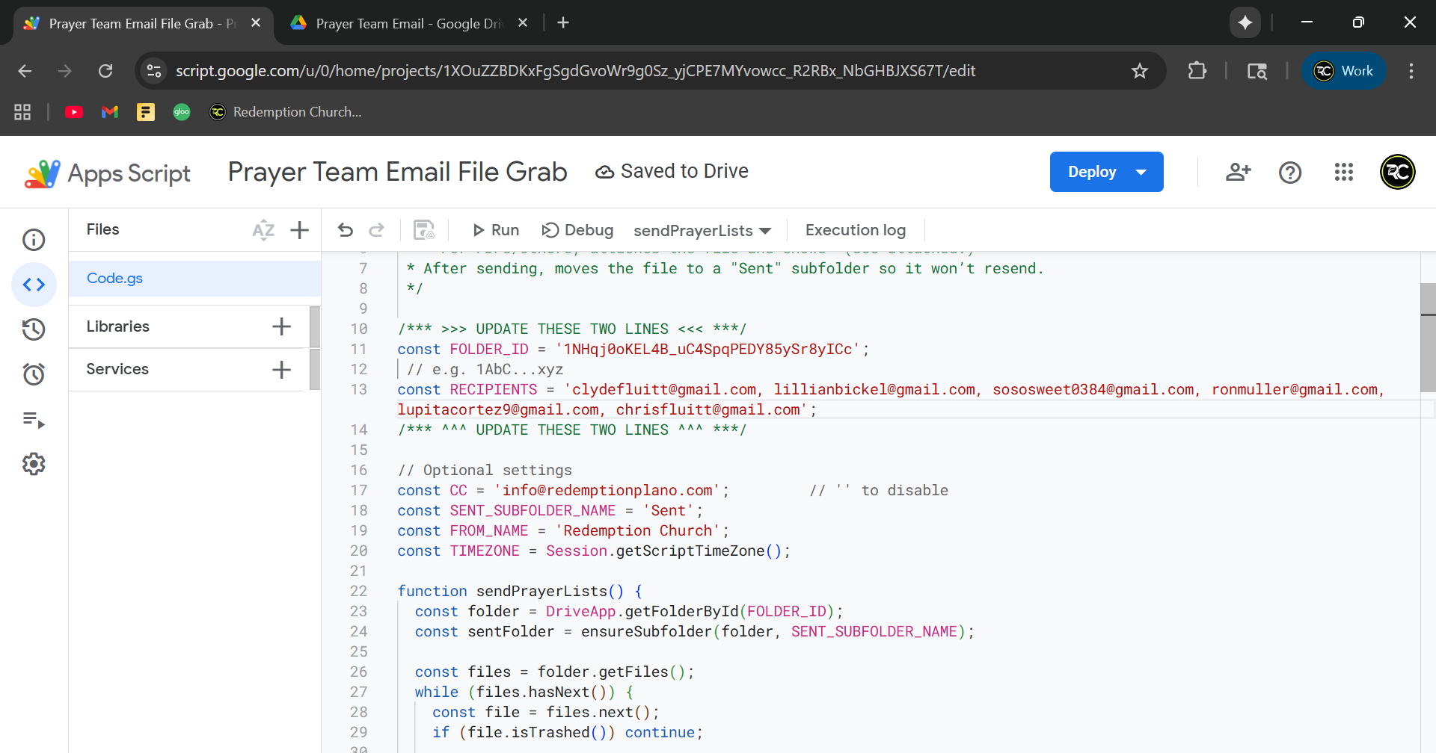Screen dimensions: 1436x753
Task: Open the Triggers alarm clock icon
Action: [34, 374]
